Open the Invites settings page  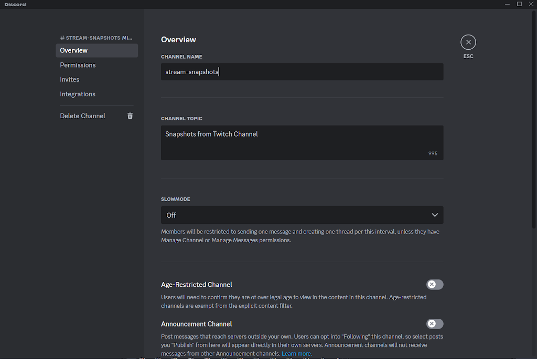pos(70,80)
